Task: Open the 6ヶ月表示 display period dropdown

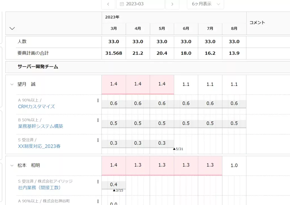Action: tap(206, 4)
